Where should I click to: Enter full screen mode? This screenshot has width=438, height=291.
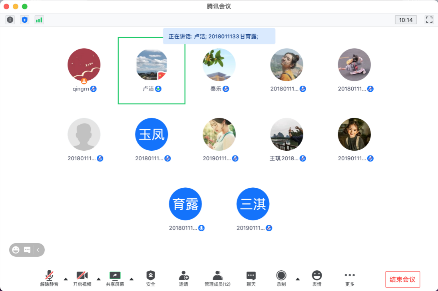[x=429, y=20]
